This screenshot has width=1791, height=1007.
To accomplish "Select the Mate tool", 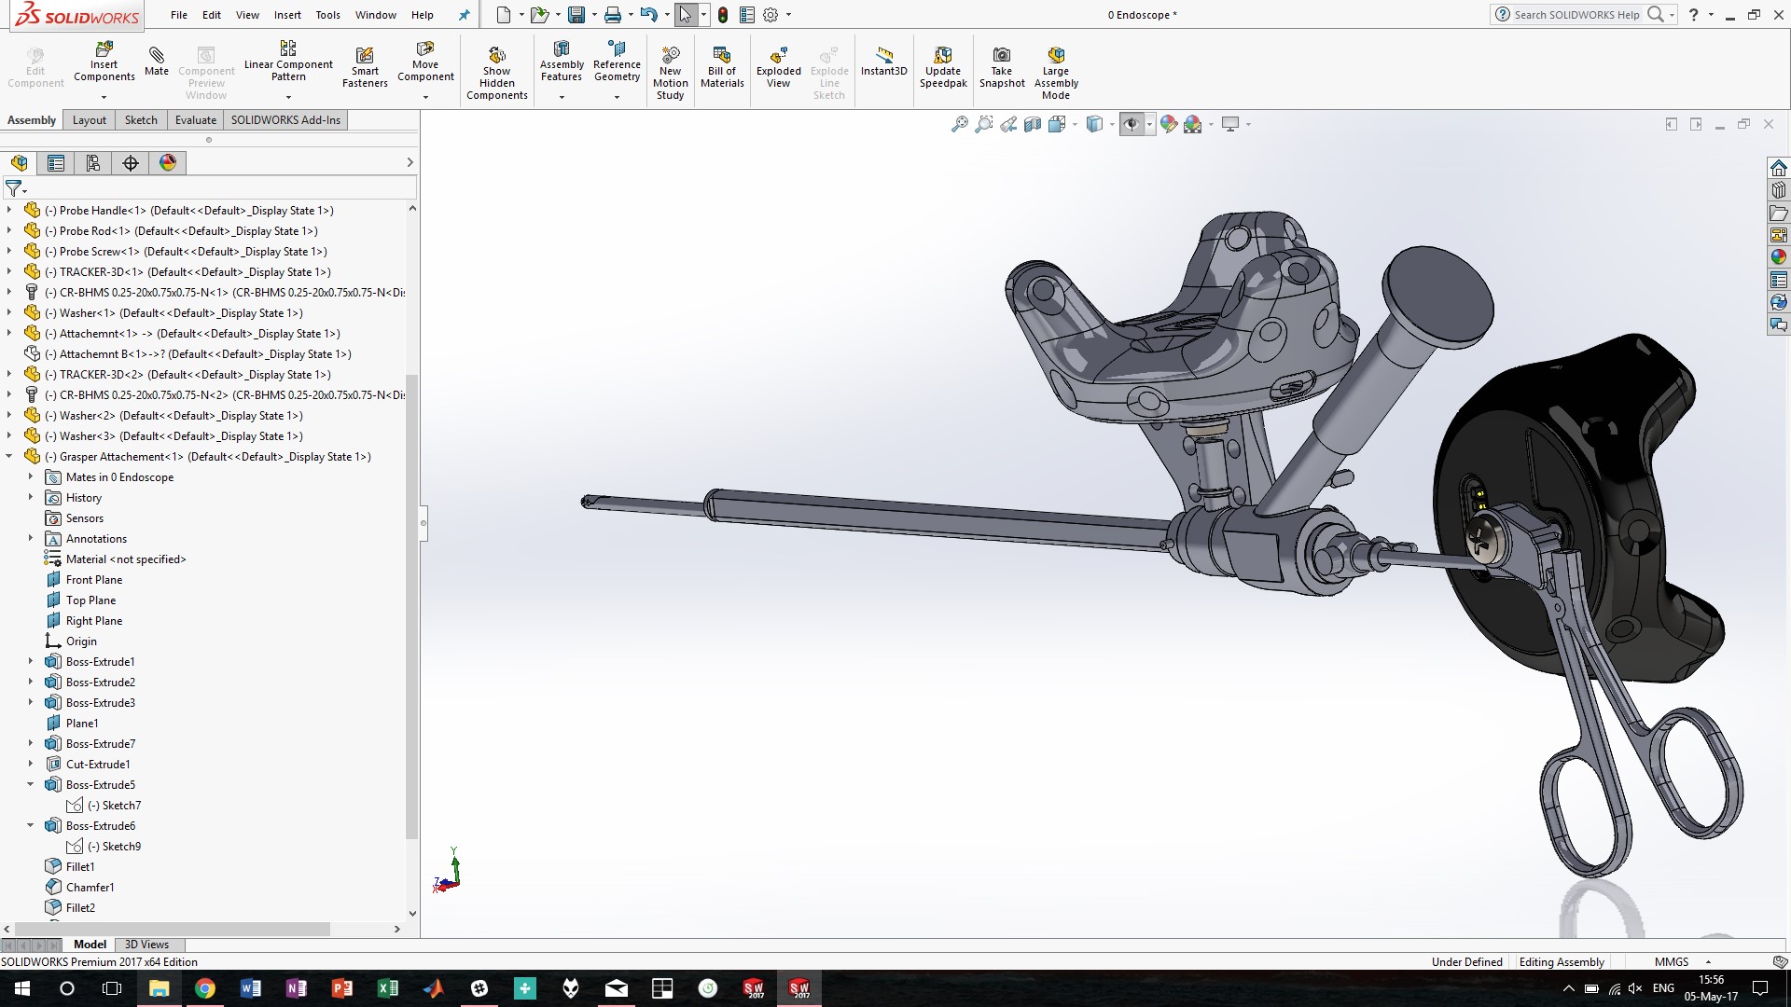I will pos(156,63).
